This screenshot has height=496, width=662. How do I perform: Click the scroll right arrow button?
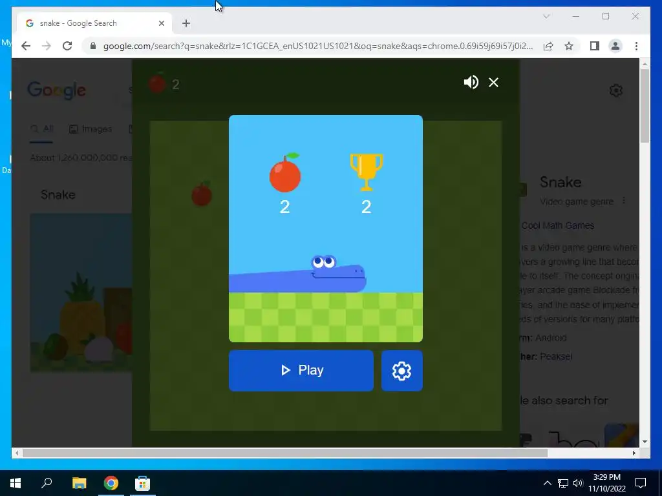[634, 453]
